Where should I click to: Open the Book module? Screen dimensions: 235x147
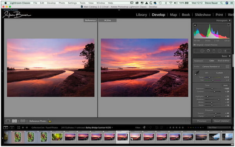coord(186,15)
